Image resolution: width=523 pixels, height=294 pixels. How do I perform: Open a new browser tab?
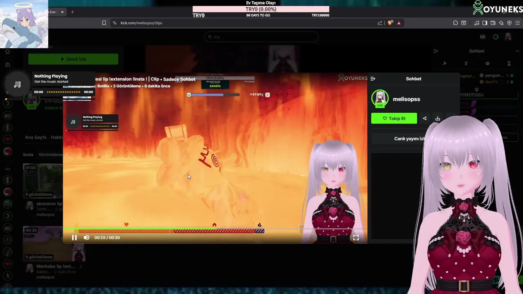[72, 12]
